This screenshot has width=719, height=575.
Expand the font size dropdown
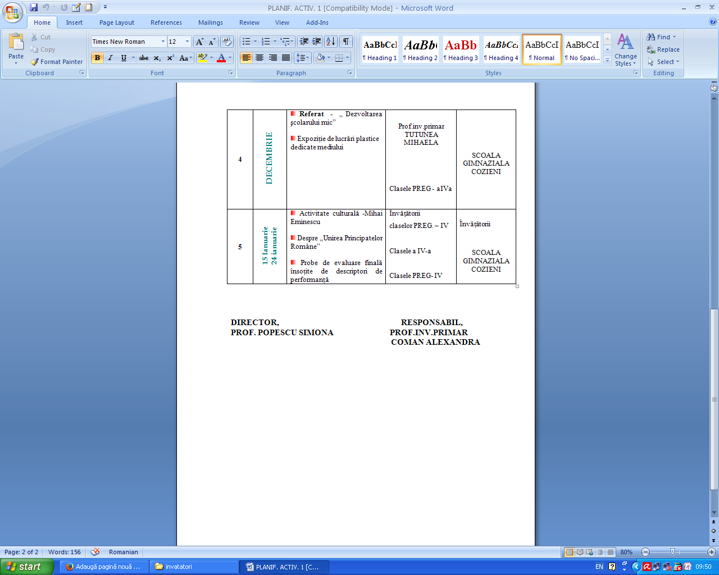(187, 42)
